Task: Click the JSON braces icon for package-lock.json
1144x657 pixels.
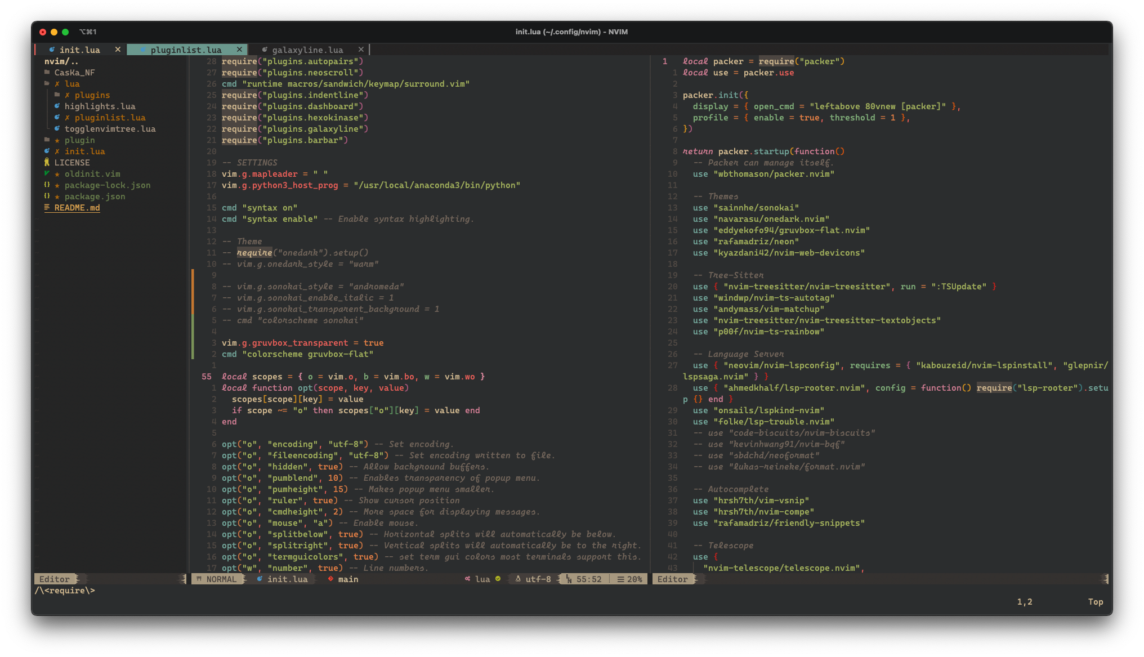Action: pyautogui.click(x=47, y=185)
